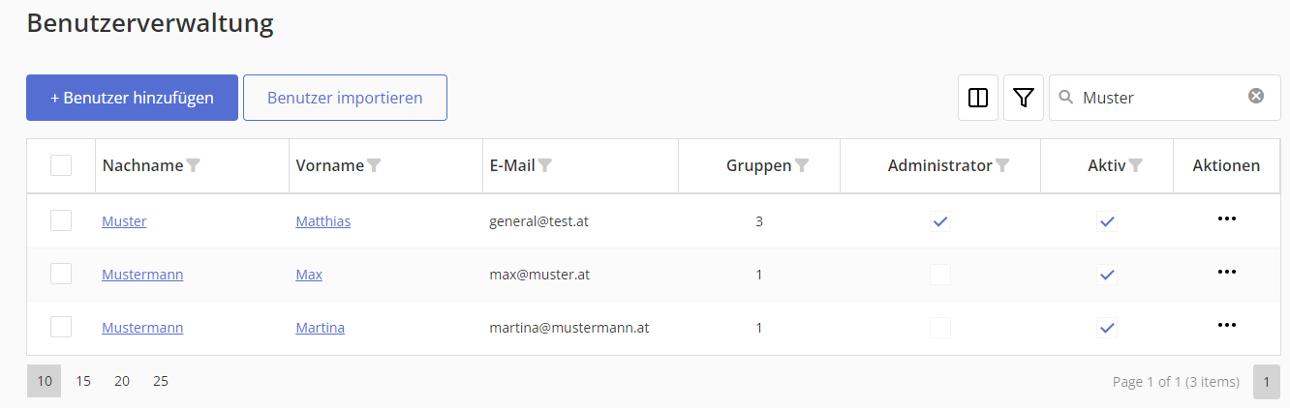Open filter for Gruppen column
The width and height of the screenshot is (1290, 408).
pos(801,165)
